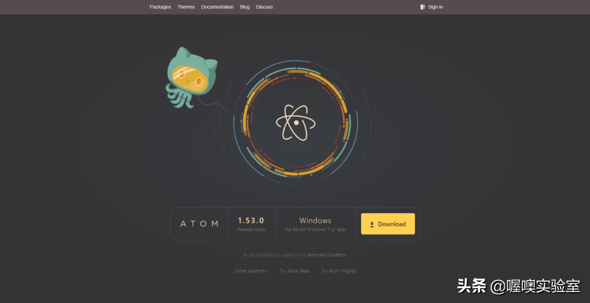Click the Octocat astronaut mascot
Image resolution: width=590 pixels, height=303 pixels.
coord(191,78)
